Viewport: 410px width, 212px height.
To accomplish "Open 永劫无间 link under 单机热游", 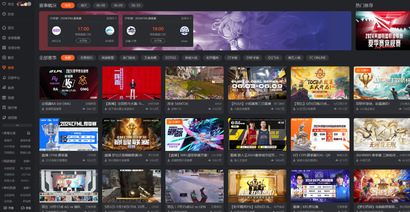I will (x=25, y=195).
